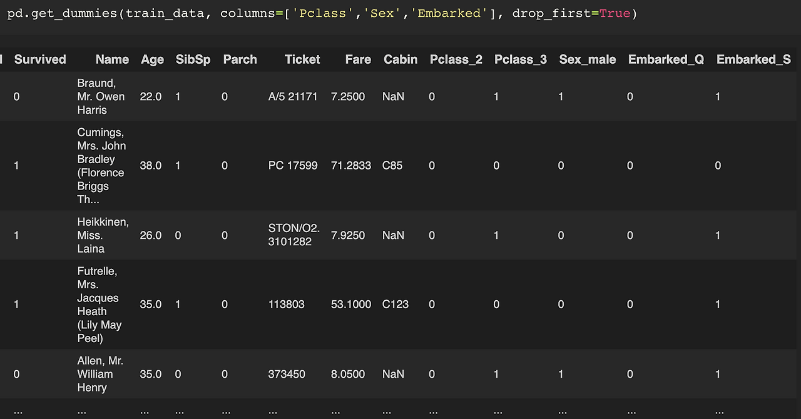Click the ticket STON/O2. 3101282
801x419 pixels.
click(x=294, y=235)
